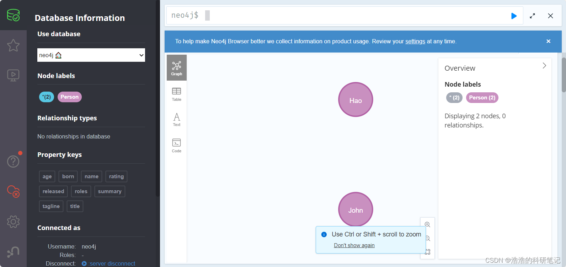Image resolution: width=566 pixels, height=267 pixels.
Task: Open the Favorites star sidebar icon
Action: click(x=13, y=45)
